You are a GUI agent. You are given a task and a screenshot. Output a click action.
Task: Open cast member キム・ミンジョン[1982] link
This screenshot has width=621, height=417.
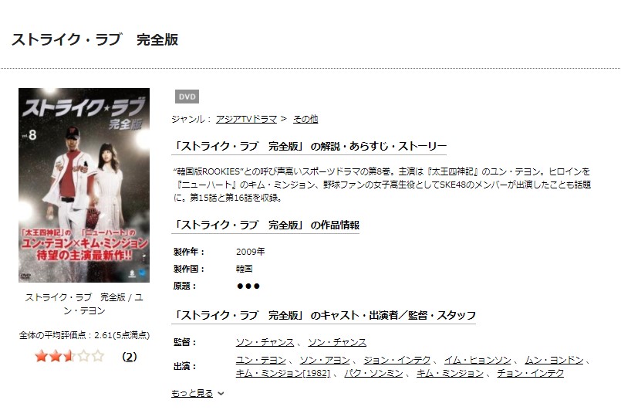(x=283, y=373)
